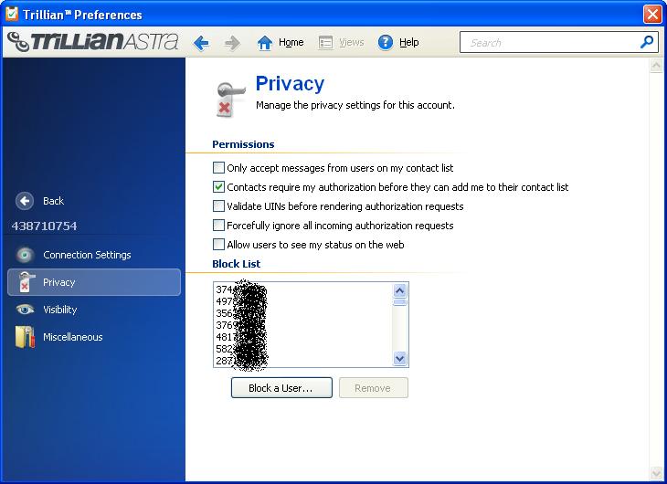Go back with the blue left arrow
The width and height of the screenshot is (667, 484).
201,43
